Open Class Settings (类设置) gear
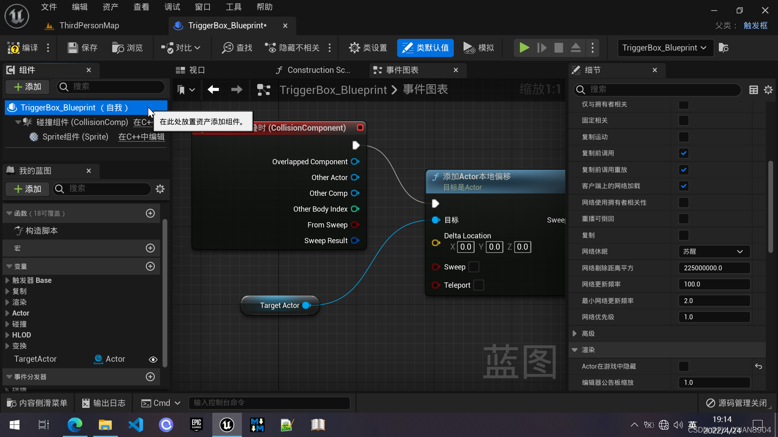The image size is (778, 437). click(x=354, y=48)
